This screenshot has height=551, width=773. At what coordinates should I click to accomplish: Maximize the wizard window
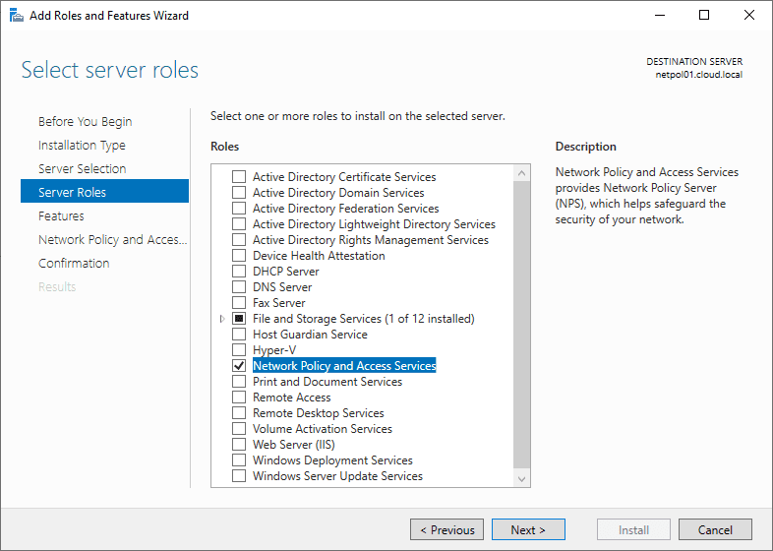[x=704, y=16]
